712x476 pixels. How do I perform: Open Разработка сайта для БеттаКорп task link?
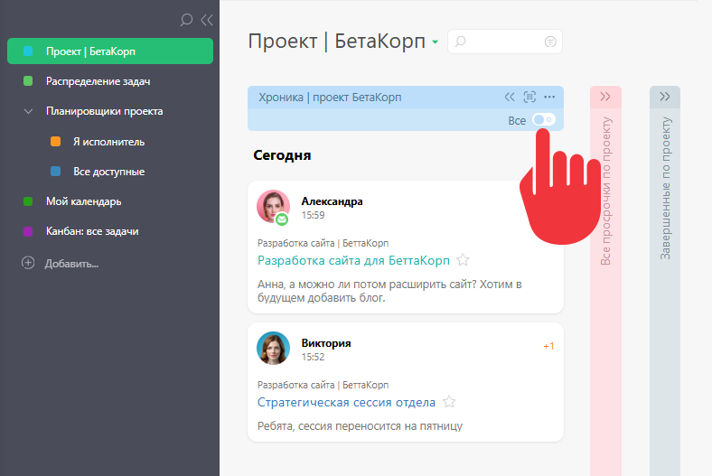pos(353,260)
